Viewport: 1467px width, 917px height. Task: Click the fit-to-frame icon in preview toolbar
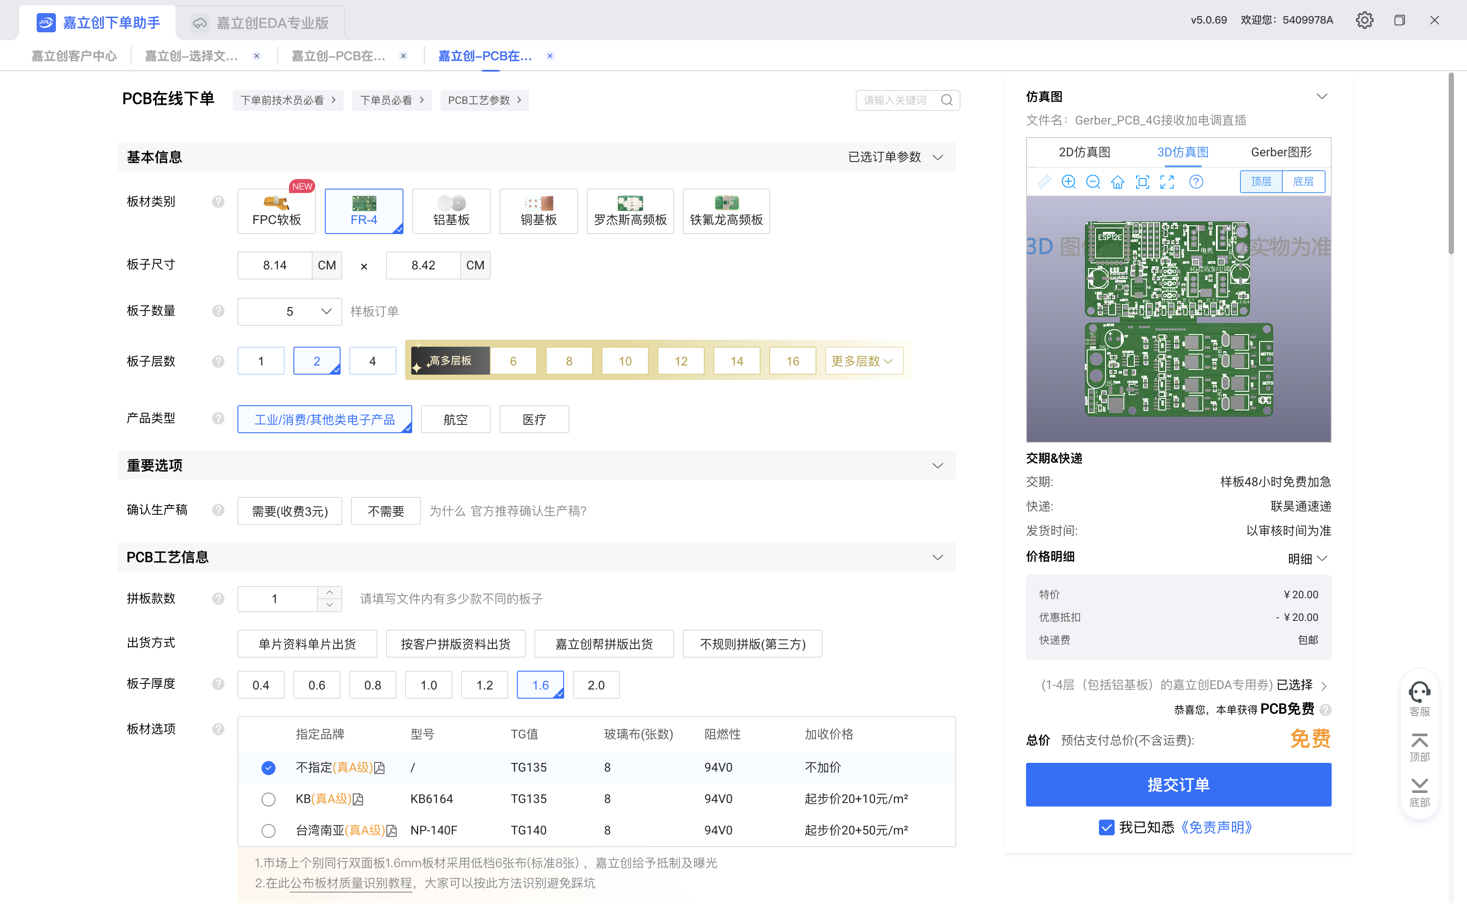[x=1142, y=182]
